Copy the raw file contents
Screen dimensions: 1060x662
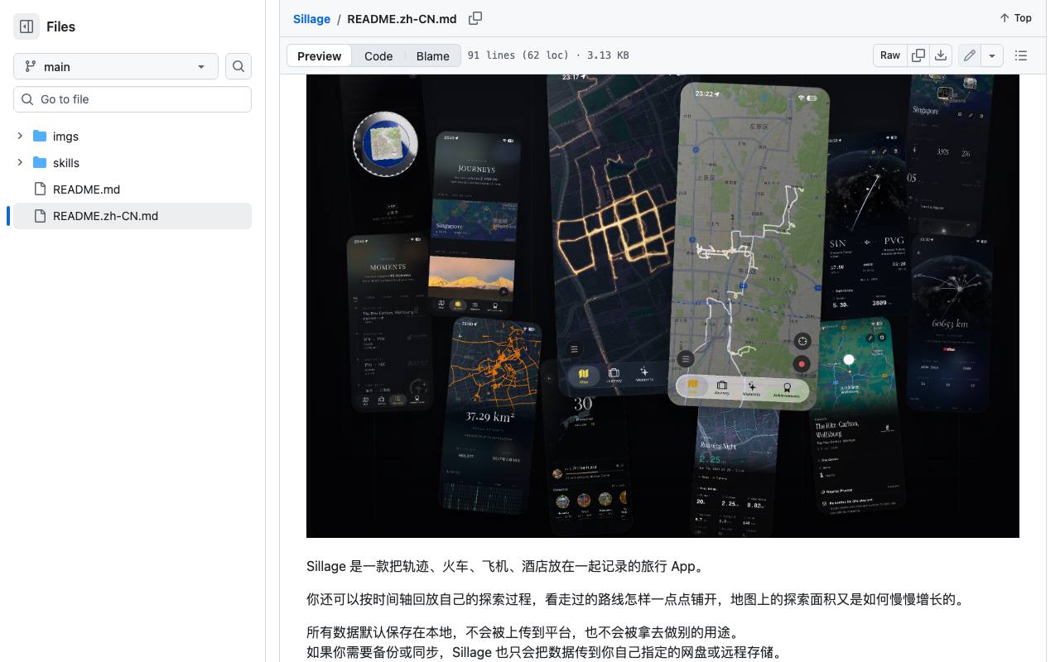click(918, 55)
